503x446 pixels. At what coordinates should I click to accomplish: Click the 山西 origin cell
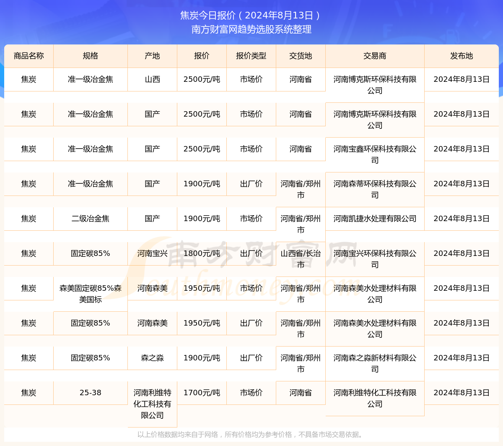(x=153, y=79)
